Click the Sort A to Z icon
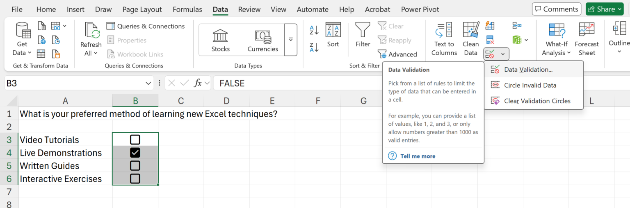Viewport: 630px width, 208px height. pos(314,30)
